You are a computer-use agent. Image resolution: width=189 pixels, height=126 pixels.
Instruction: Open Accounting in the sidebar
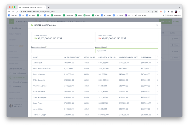[17, 87]
